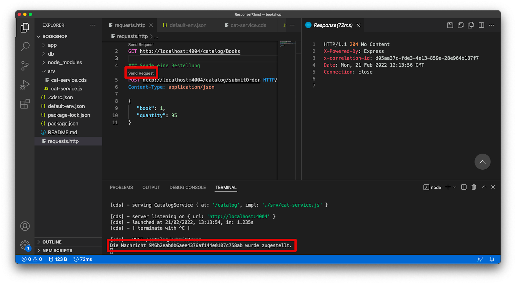Open notifications bell in status bar
The image size is (516, 284).
492,259
